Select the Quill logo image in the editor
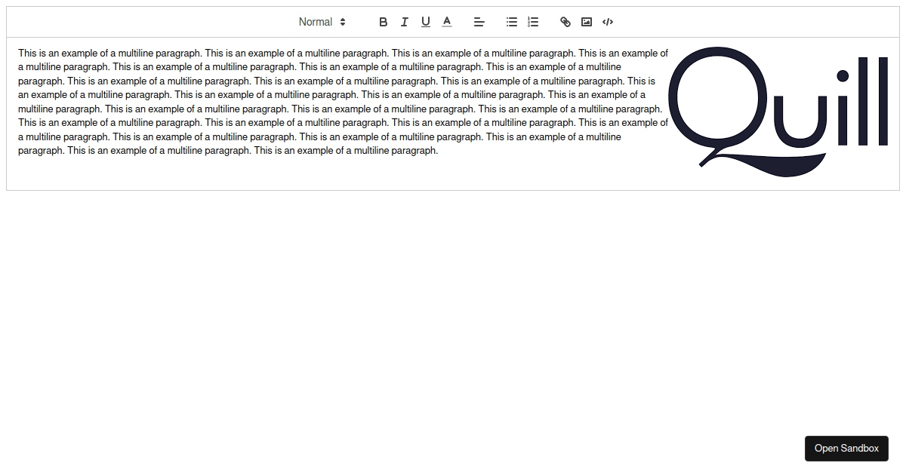 (778, 112)
